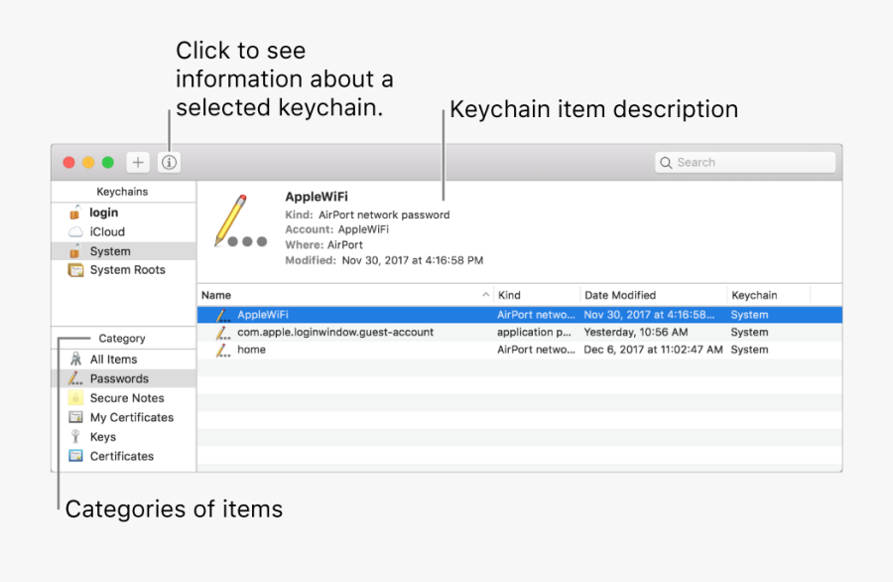
Task: Click 'application p...' kind cell
Action: point(534,333)
